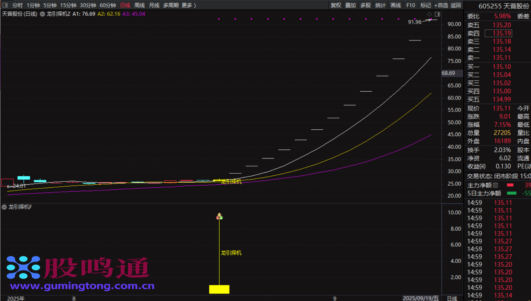531x301 pixels.
Task: Click the 返回 back button
Action: coord(456,5)
